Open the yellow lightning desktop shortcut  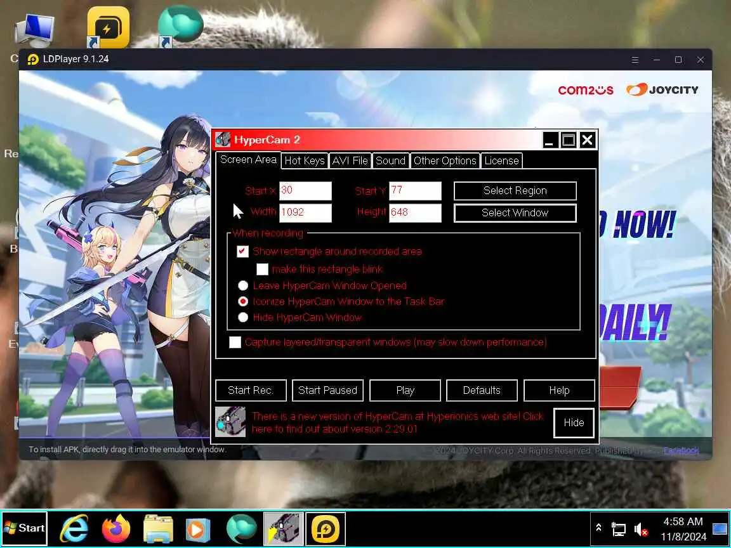[x=108, y=27]
